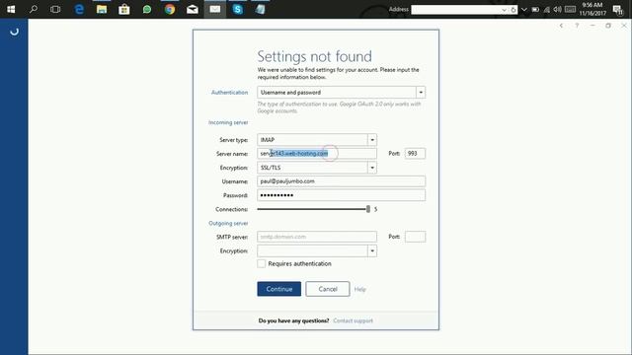Open incoming Encryption SSL/TLS dropdown
The width and height of the screenshot is (632, 355).
pos(372,168)
